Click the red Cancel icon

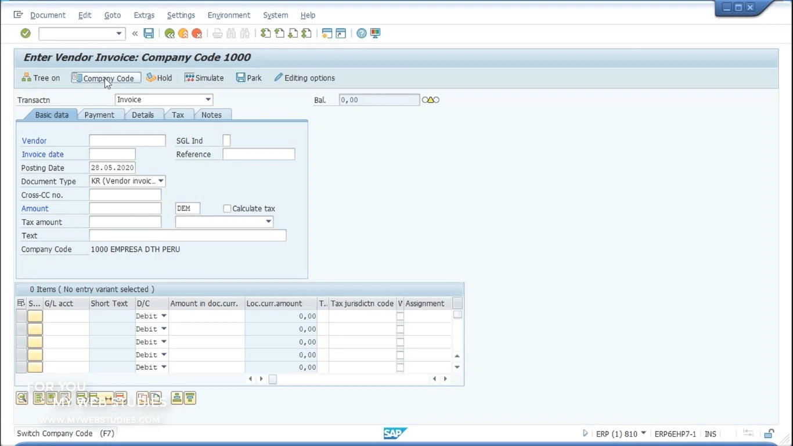[197, 34]
